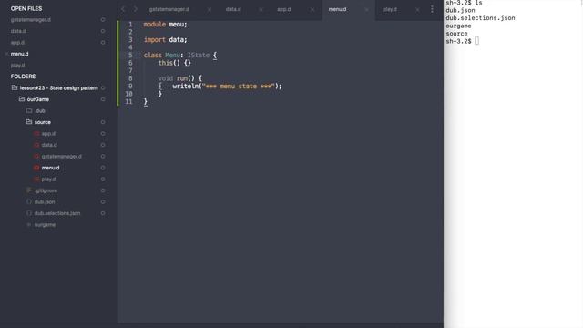583x328 pixels.
Task: Close the data.d tab
Action: click(261, 10)
